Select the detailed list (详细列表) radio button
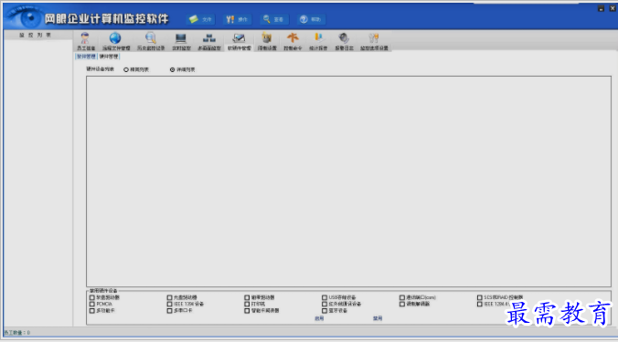The height and width of the screenshot is (342, 618). [172, 69]
